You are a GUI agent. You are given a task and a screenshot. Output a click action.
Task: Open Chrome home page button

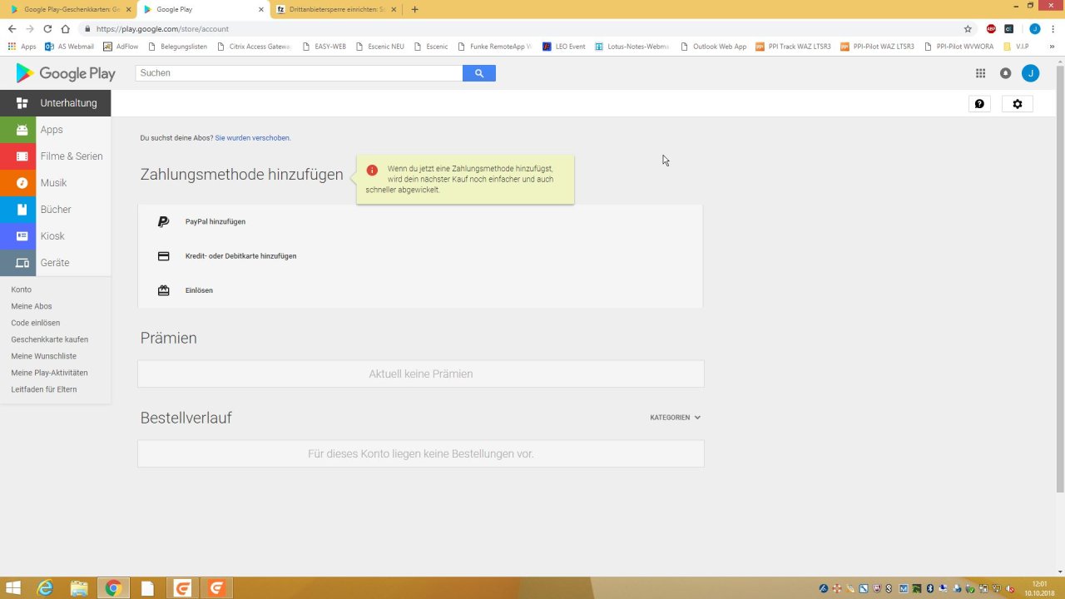65,29
